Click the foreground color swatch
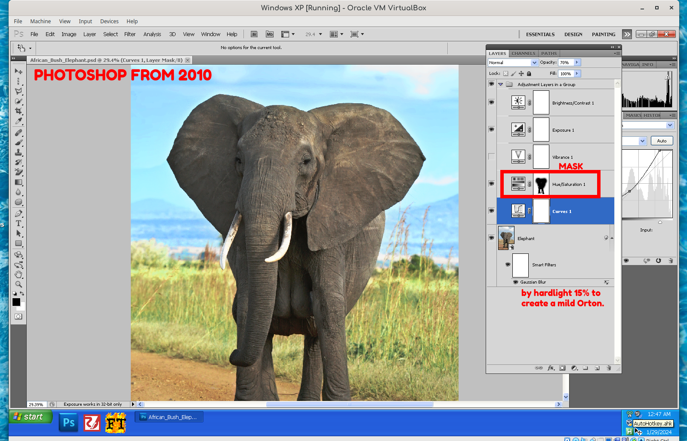 tap(16, 302)
